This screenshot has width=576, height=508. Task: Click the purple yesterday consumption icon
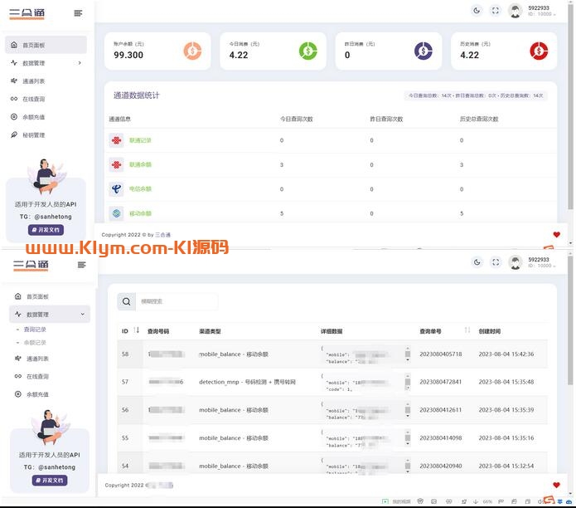tap(423, 51)
